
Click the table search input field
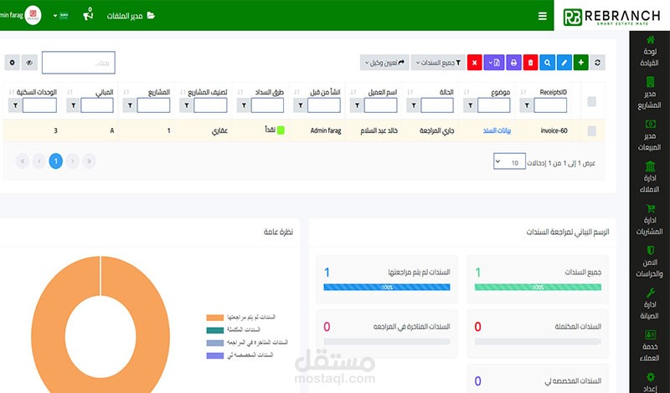point(79,63)
